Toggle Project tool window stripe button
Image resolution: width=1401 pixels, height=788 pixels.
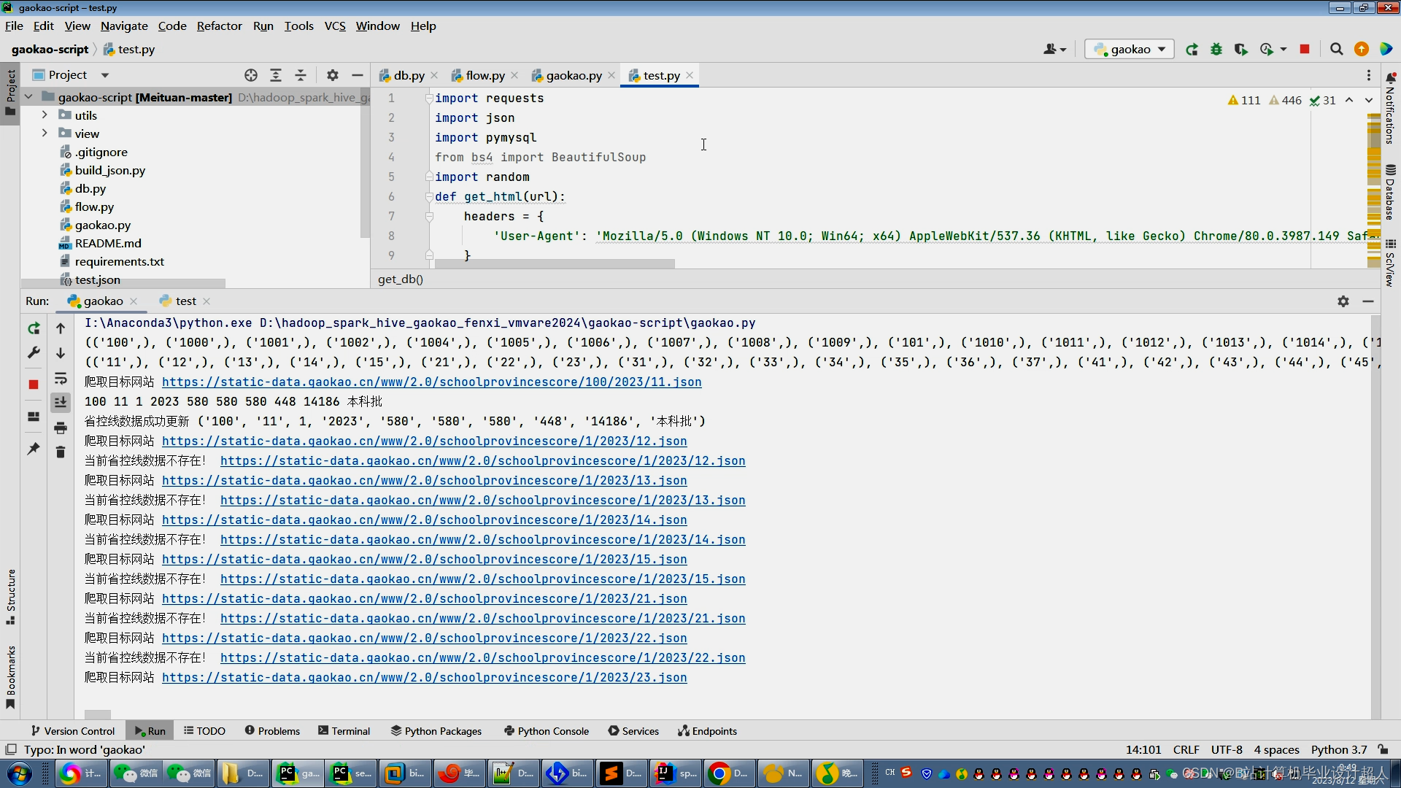click(10, 93)
